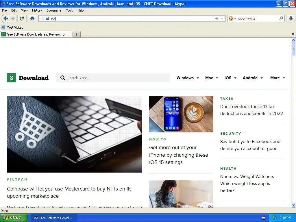Open the iPhone iOS 15 settings article

tap(179, 155)
